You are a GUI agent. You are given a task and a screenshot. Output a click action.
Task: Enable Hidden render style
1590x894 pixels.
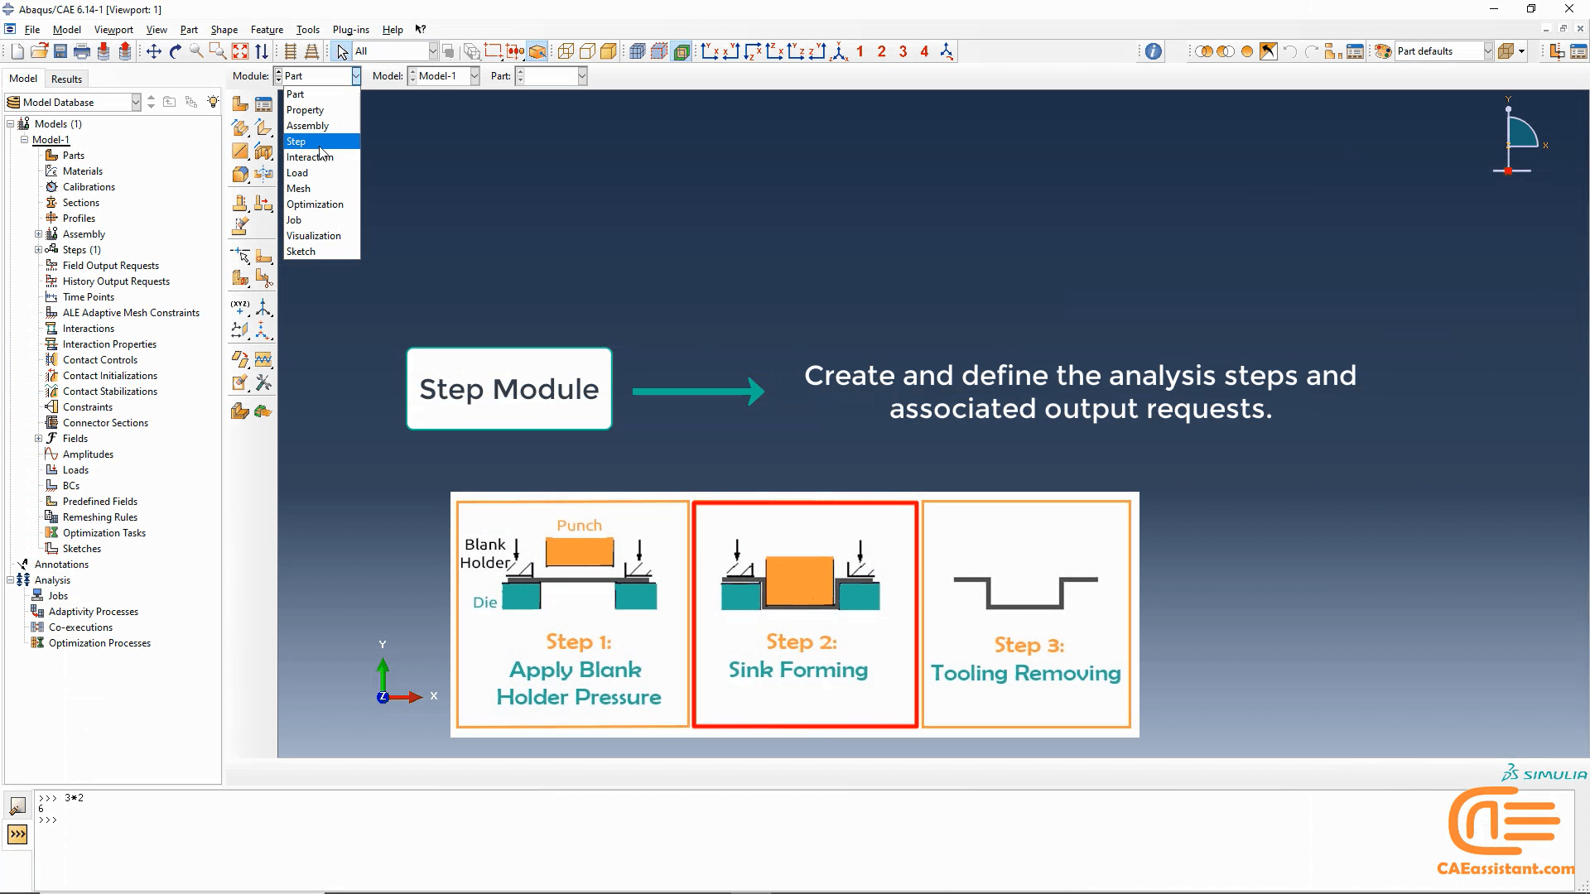[x=587, y=51]
